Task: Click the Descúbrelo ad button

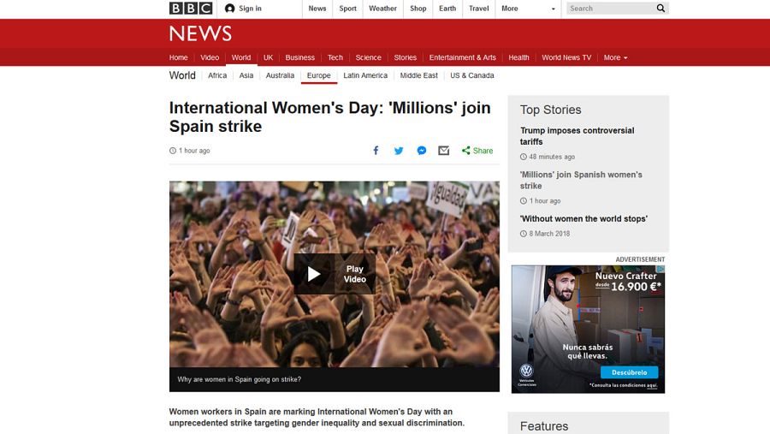Action: point(629,372)
